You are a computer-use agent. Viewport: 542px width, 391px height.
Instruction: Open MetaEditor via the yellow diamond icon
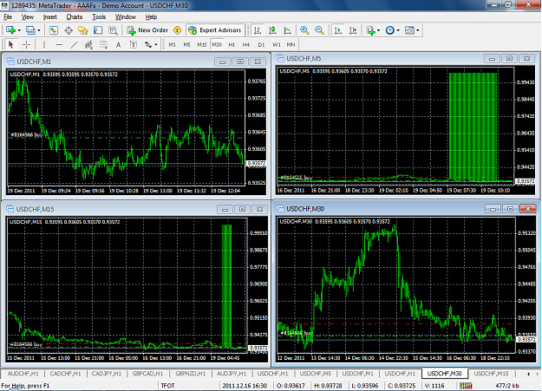click(x=177, y=30)
